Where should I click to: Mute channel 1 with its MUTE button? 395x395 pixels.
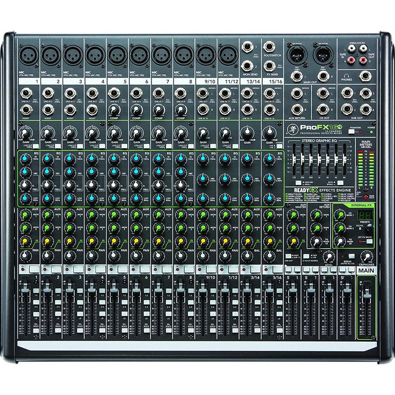34,269
